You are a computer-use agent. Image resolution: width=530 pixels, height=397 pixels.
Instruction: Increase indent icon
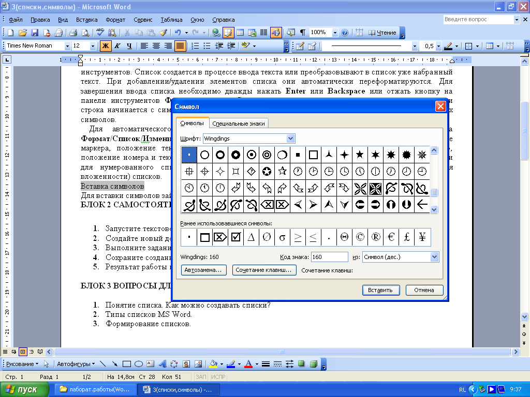coord(231,46)
